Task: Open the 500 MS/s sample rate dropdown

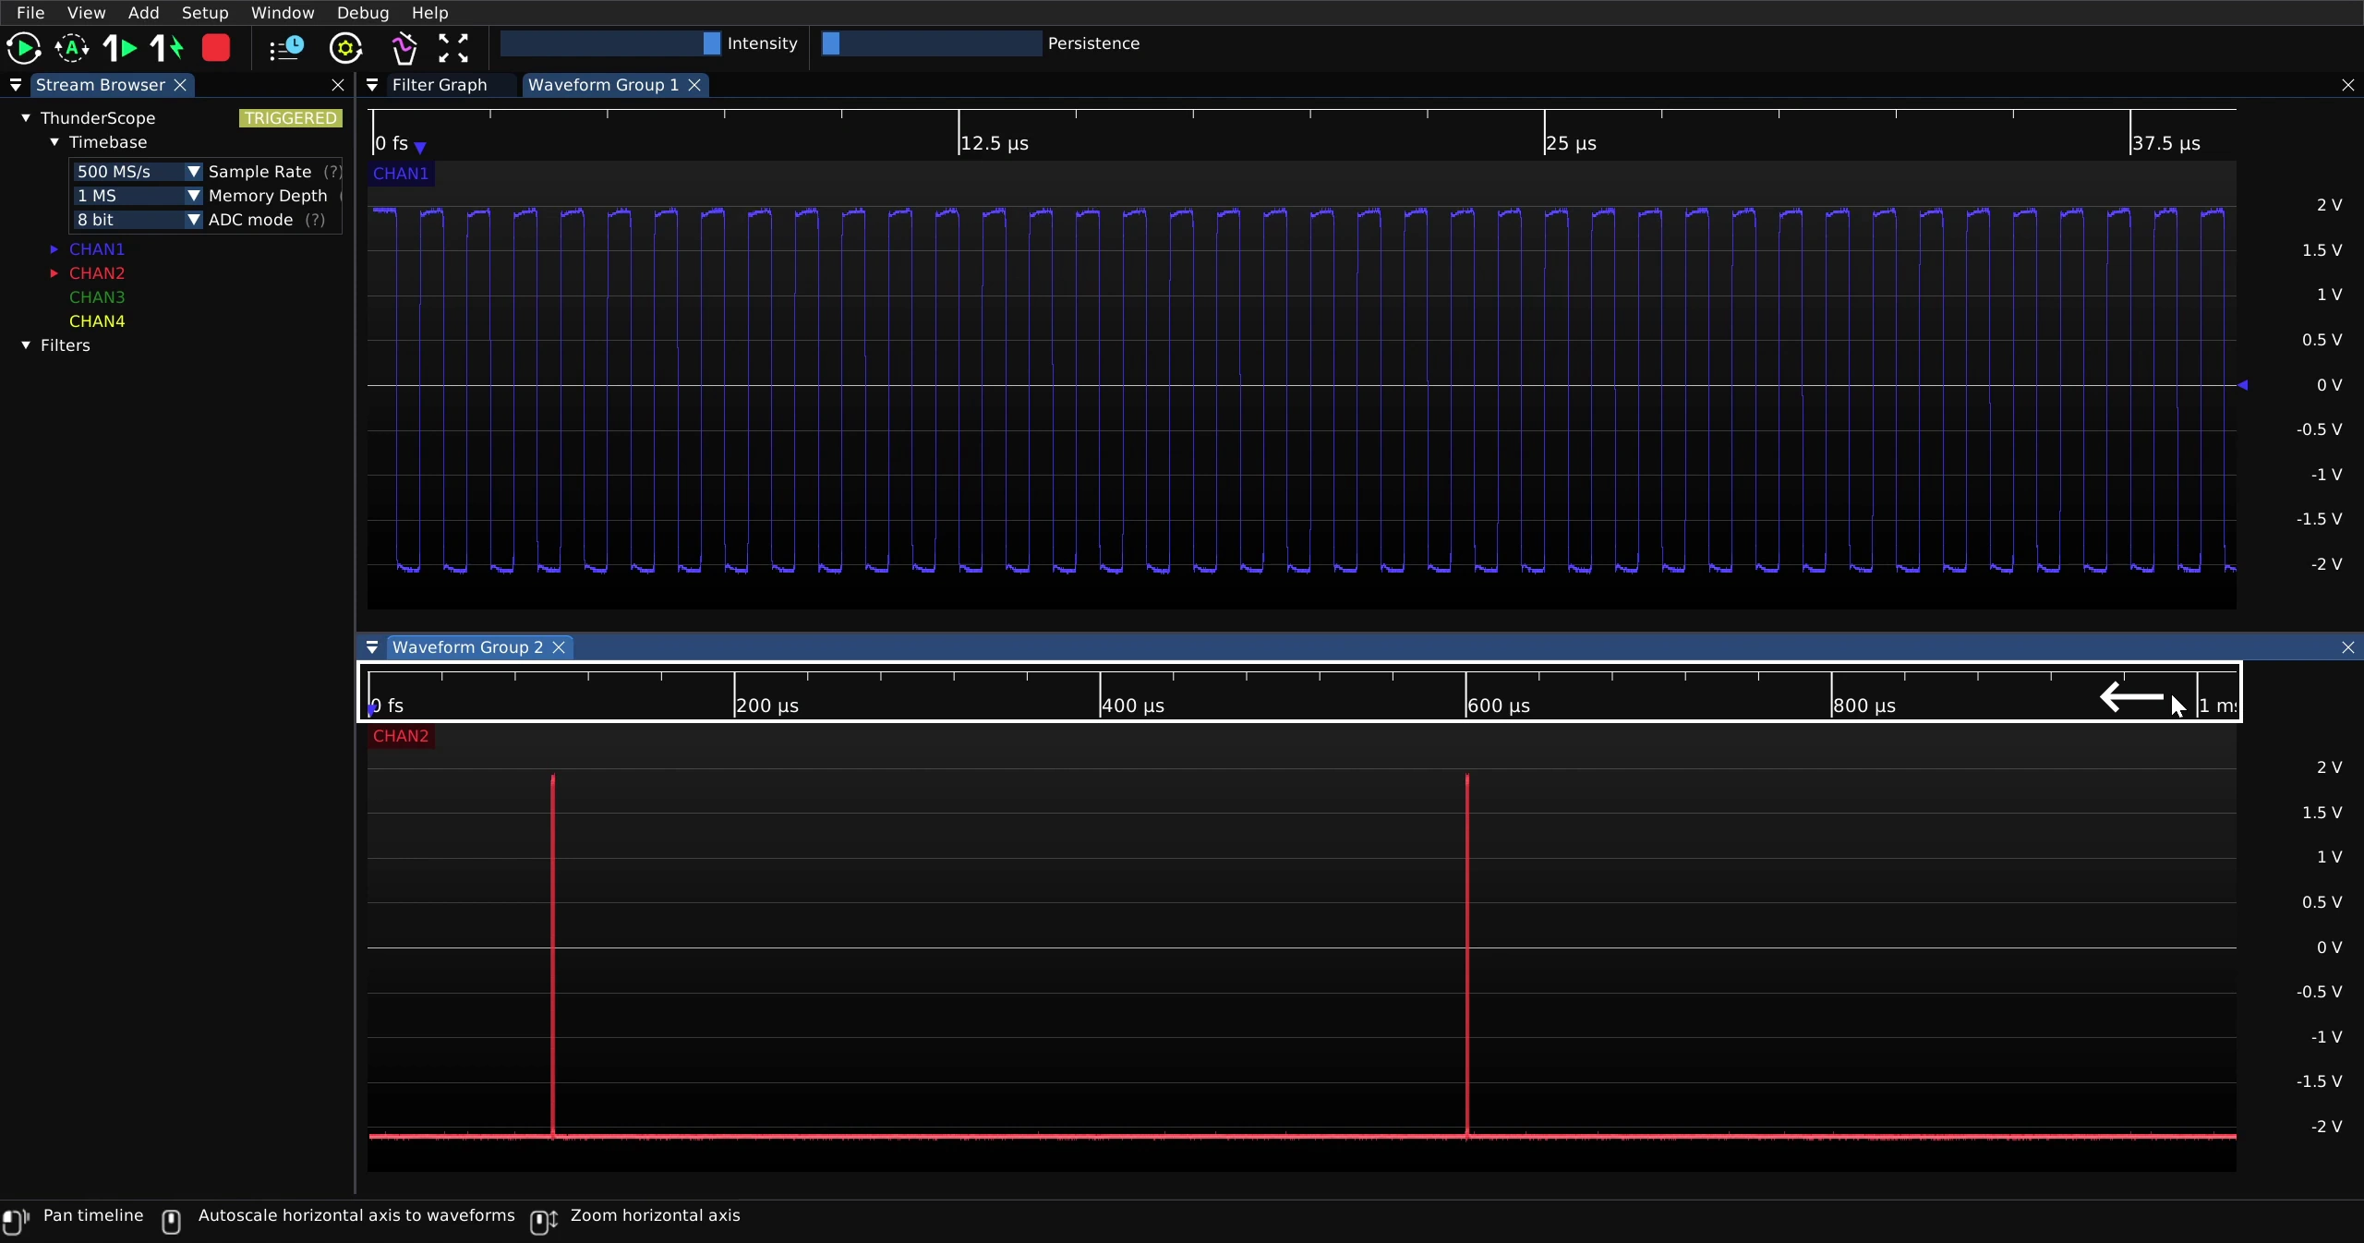Action: point(138,172)
